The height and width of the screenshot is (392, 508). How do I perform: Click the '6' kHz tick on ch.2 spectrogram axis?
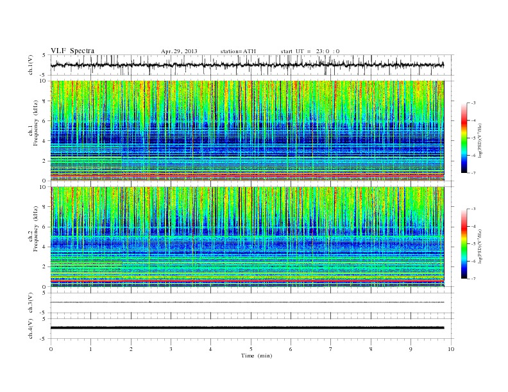[44, 227]
